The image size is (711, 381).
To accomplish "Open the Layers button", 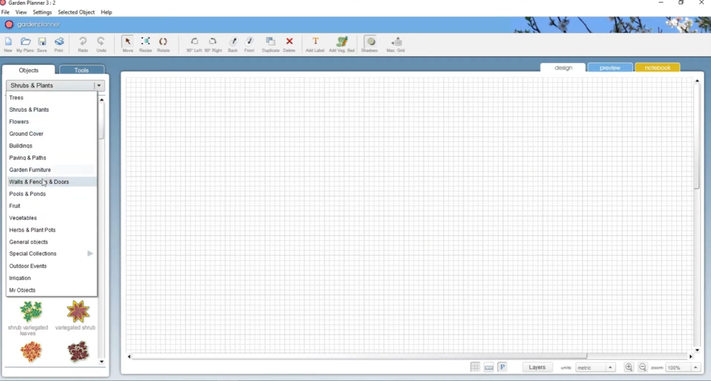I will click(537, 368).
